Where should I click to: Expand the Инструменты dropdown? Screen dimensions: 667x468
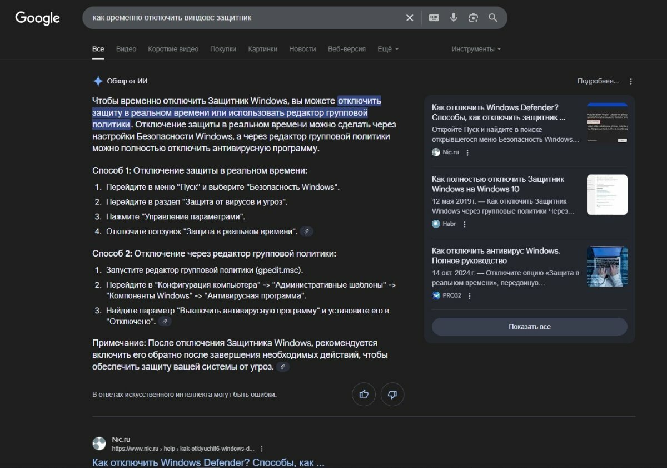(x=476, y=49)
